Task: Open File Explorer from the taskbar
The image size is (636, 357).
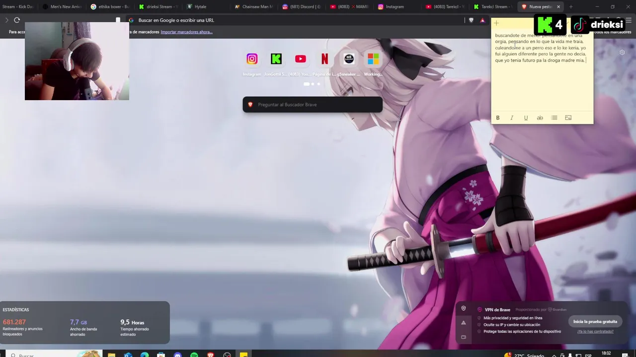Action: pyautogui.click(x=112, y=355)
